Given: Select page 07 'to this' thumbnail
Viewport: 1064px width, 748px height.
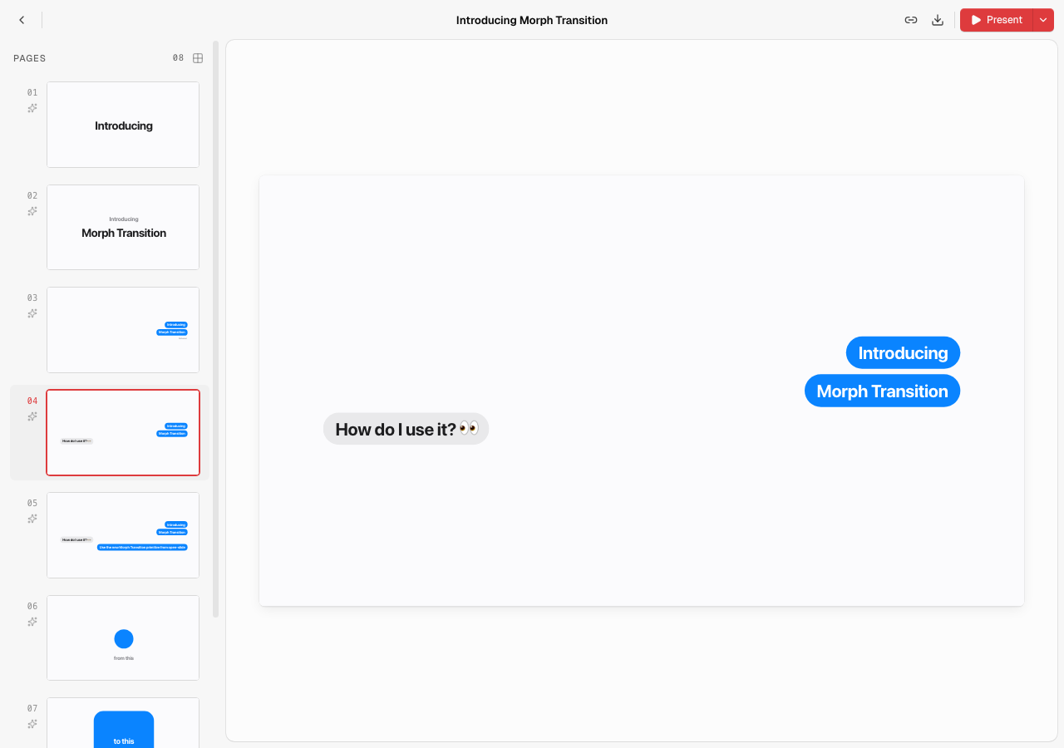Looking at the screenshot, I should [123, 723].
